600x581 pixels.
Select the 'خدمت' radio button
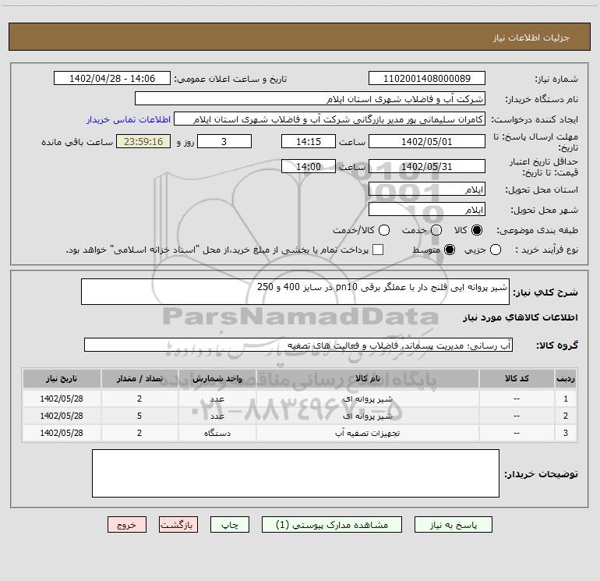[436, 230]
